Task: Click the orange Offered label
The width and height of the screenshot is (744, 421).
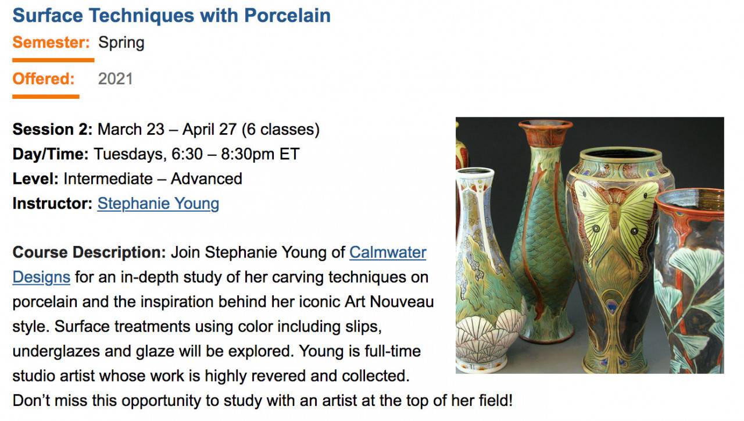Action: 44,79
